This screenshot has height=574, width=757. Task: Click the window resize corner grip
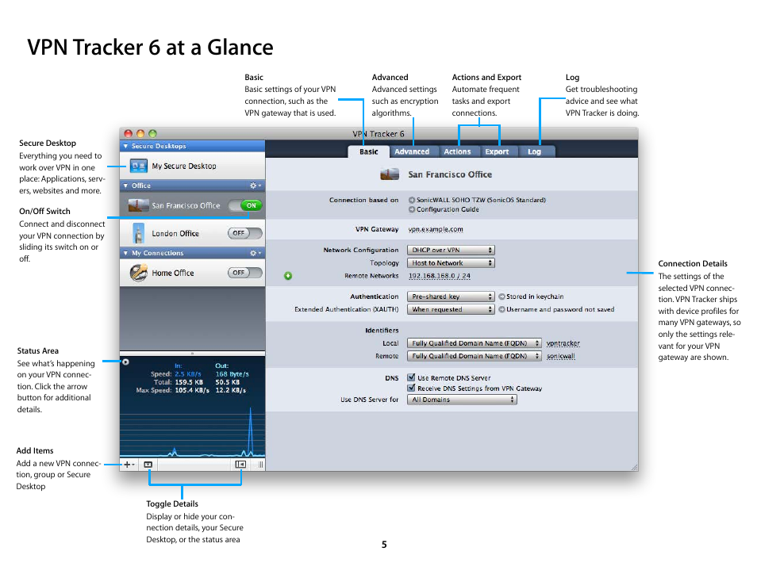click(634, 467)
